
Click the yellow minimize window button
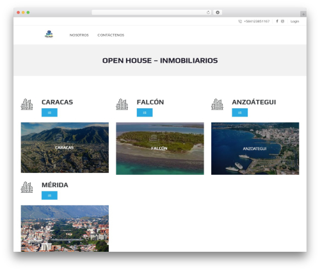(x=23, y=12)
